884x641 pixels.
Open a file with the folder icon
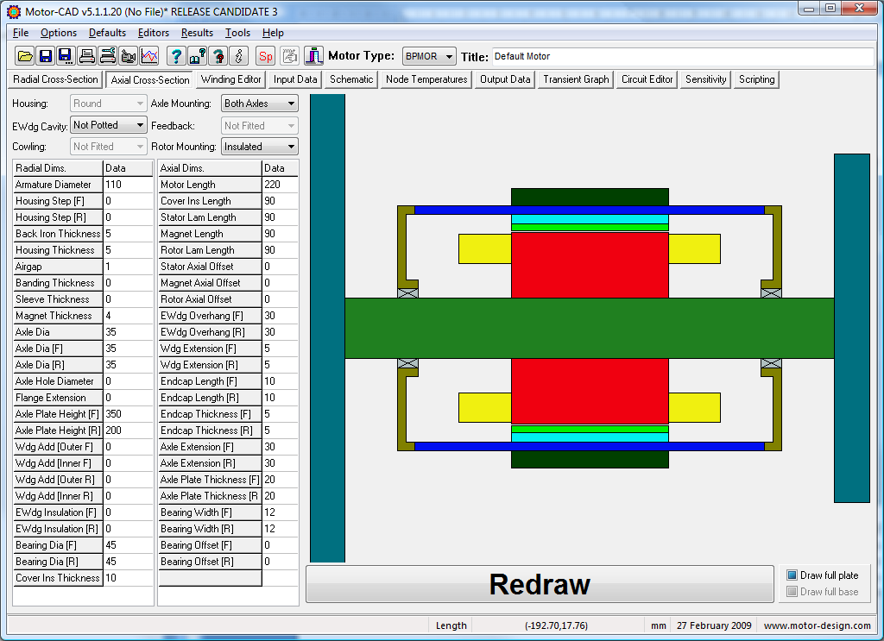(25, 56)
